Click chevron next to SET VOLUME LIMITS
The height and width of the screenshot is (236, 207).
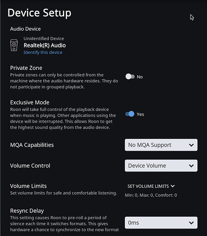point(173,186)
